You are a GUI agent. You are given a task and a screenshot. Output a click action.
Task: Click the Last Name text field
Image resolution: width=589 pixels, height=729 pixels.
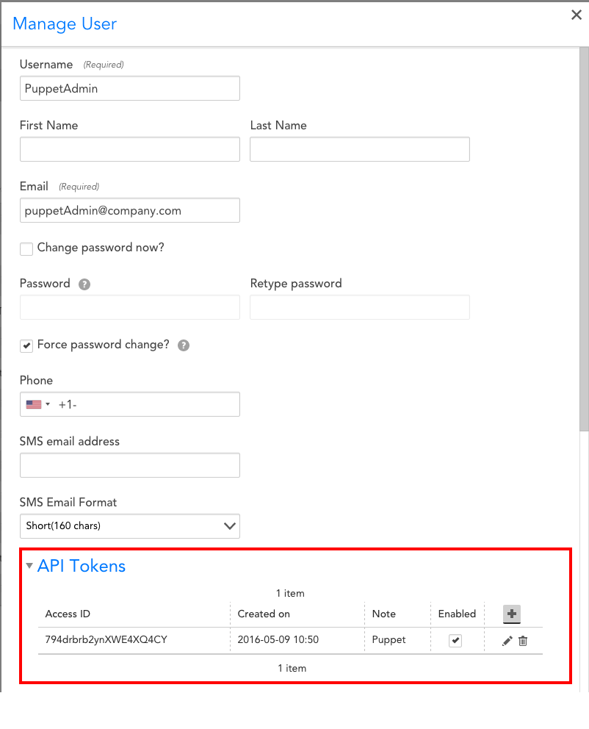(x=360, y=149)
